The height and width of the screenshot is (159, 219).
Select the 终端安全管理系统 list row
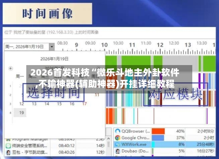pos(55,145)
